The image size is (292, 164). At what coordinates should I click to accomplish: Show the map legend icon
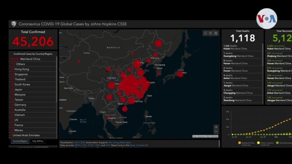click(x=211, y=33)
